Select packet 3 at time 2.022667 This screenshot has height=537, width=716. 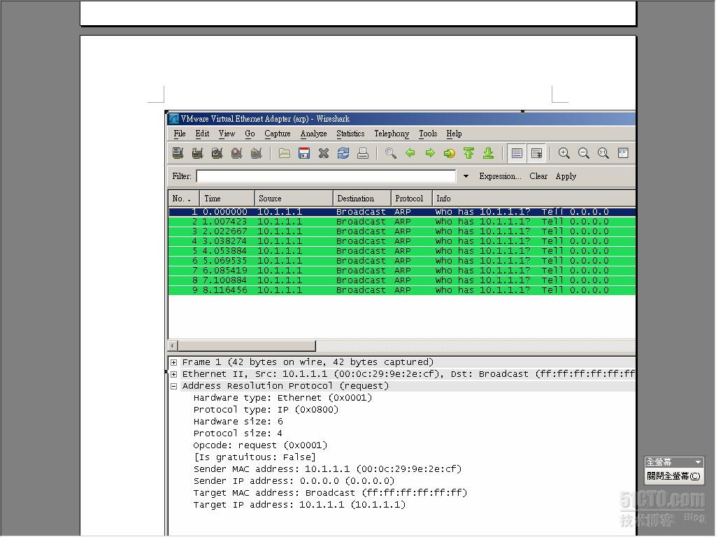[x=402, y=231]
